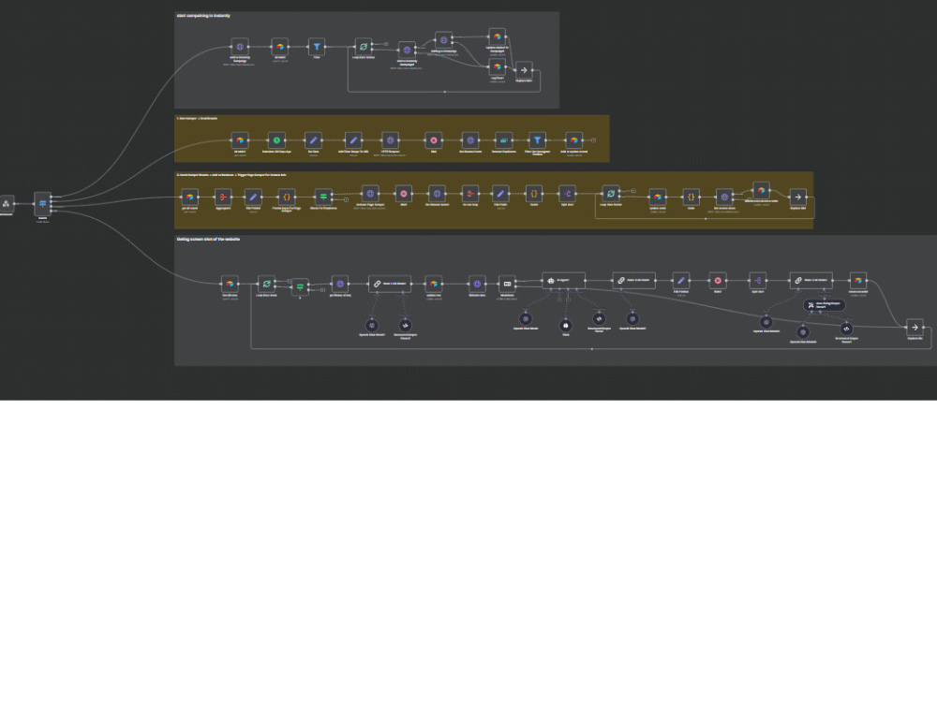The image size is (937, 702).
Task: Open the Add Time Range To URL node
Action: (x=353, y=140)
